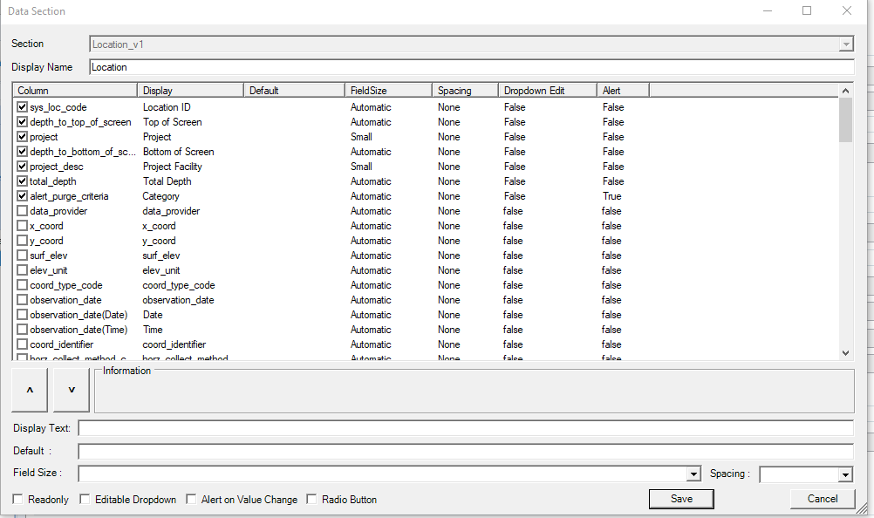Click the move row up arrow button
This screenshot has width=874, height=518.
click(28, 389)
